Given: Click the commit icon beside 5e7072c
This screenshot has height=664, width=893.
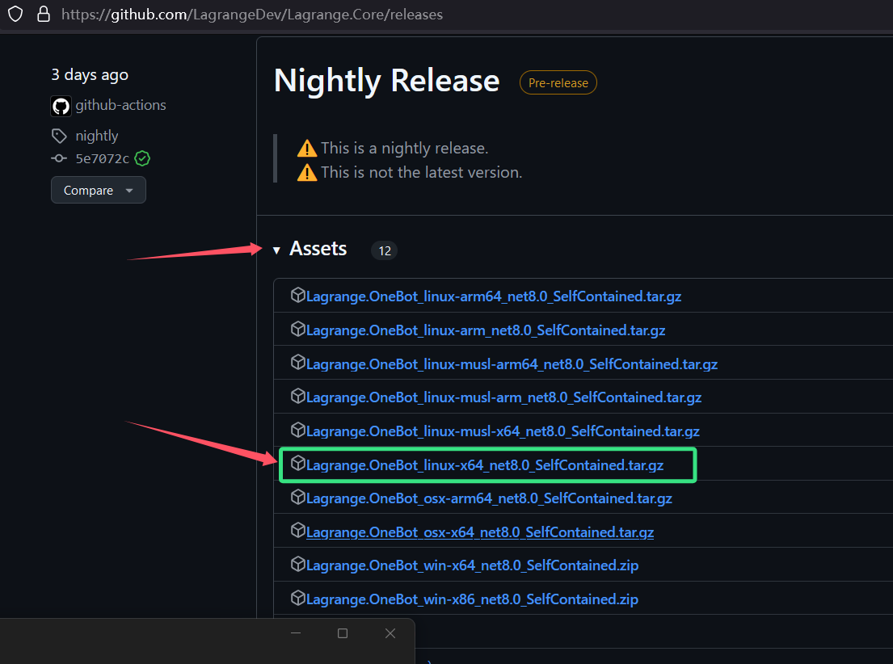Looking at the screenshot, I should pos(59,158).
